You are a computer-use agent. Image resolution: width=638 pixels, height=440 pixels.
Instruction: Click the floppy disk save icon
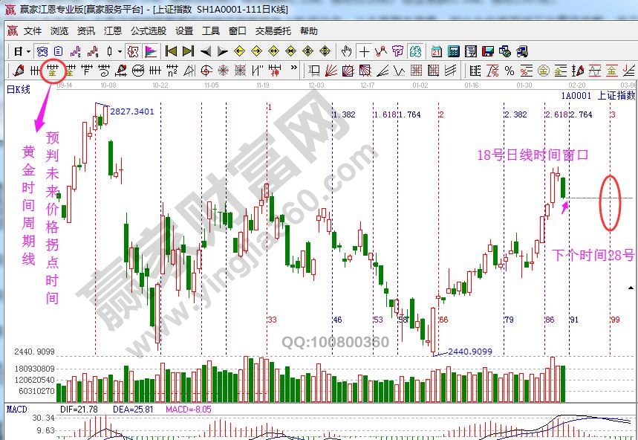pyautogui.click(x=488, y=51)
